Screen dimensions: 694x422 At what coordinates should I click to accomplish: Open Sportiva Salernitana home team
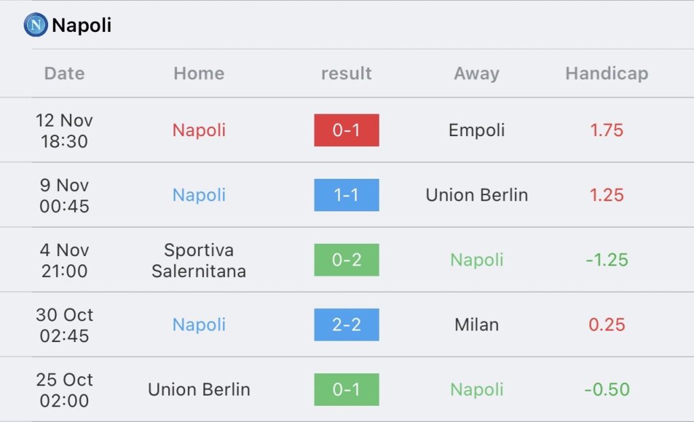coord(199,261)
